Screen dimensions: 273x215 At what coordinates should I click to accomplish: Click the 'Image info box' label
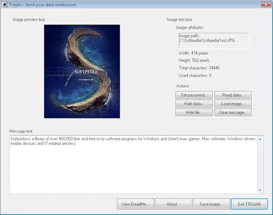[179, 19]
